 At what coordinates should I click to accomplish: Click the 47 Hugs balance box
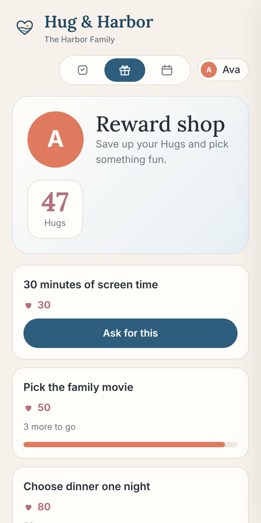pos(55,209)
